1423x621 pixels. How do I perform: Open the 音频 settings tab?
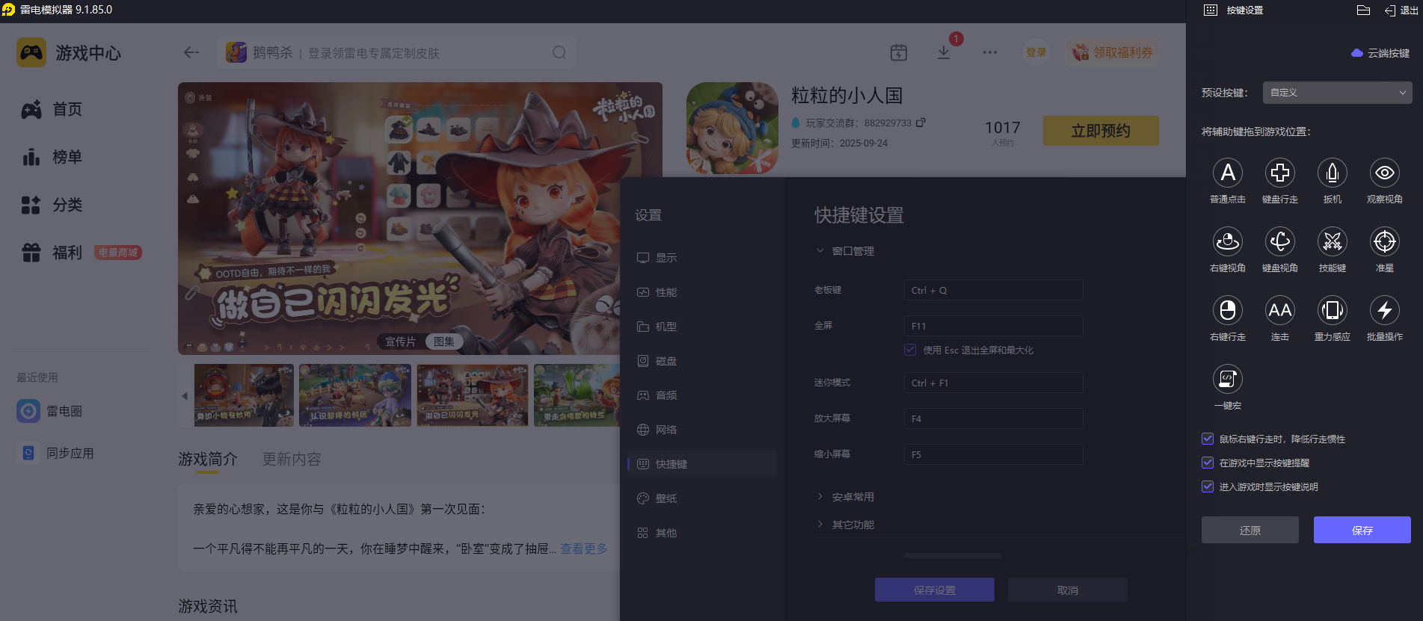point(702,395)
